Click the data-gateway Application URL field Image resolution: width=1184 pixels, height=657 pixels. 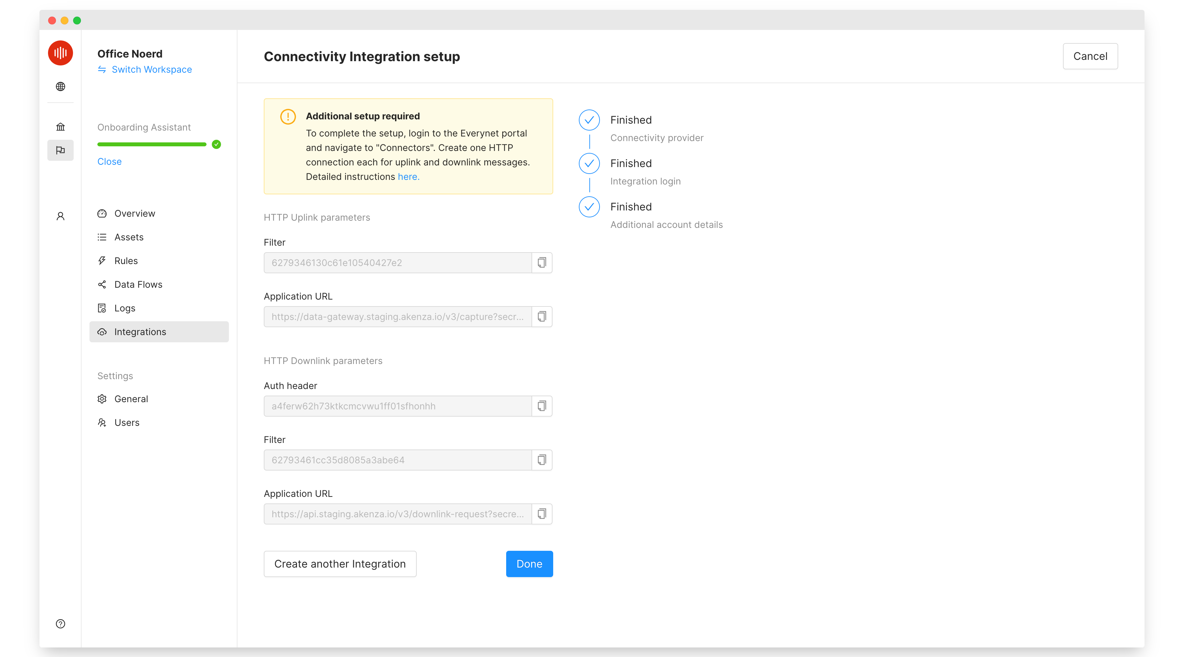pyautogui.click(x=398, y=317)
